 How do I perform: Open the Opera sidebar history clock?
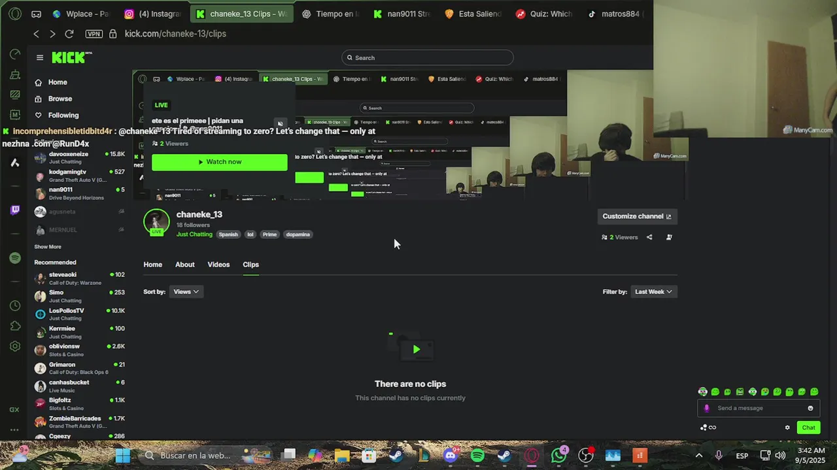(x=14, y=305)
